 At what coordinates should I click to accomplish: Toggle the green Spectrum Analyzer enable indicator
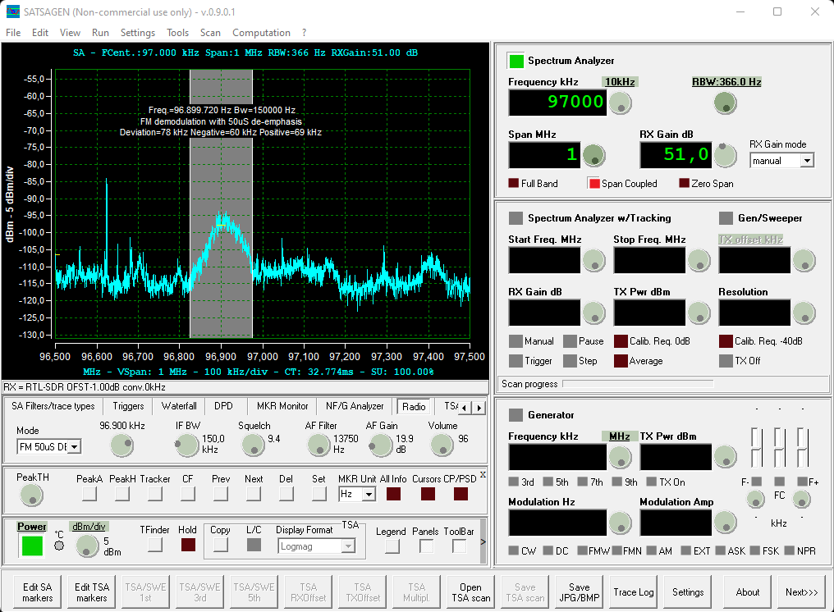[x=516, y=61]
